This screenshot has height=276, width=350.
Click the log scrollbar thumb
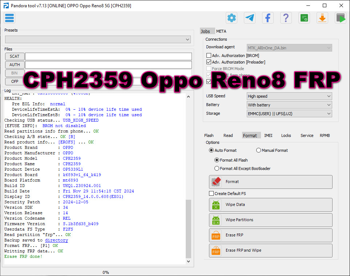(188, 229)
